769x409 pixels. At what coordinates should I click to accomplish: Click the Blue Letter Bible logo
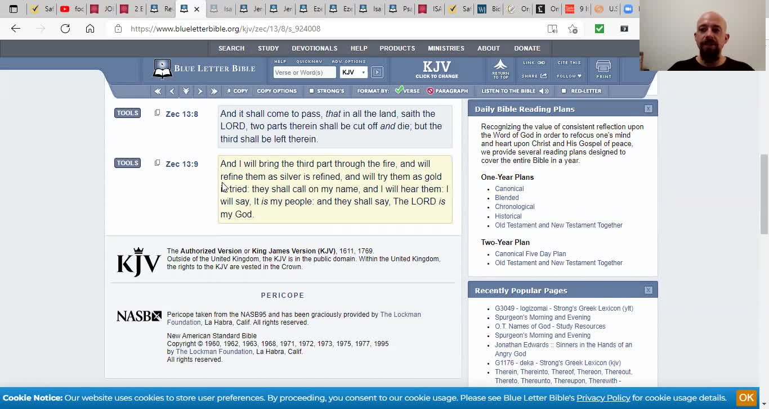click(204, 69)
